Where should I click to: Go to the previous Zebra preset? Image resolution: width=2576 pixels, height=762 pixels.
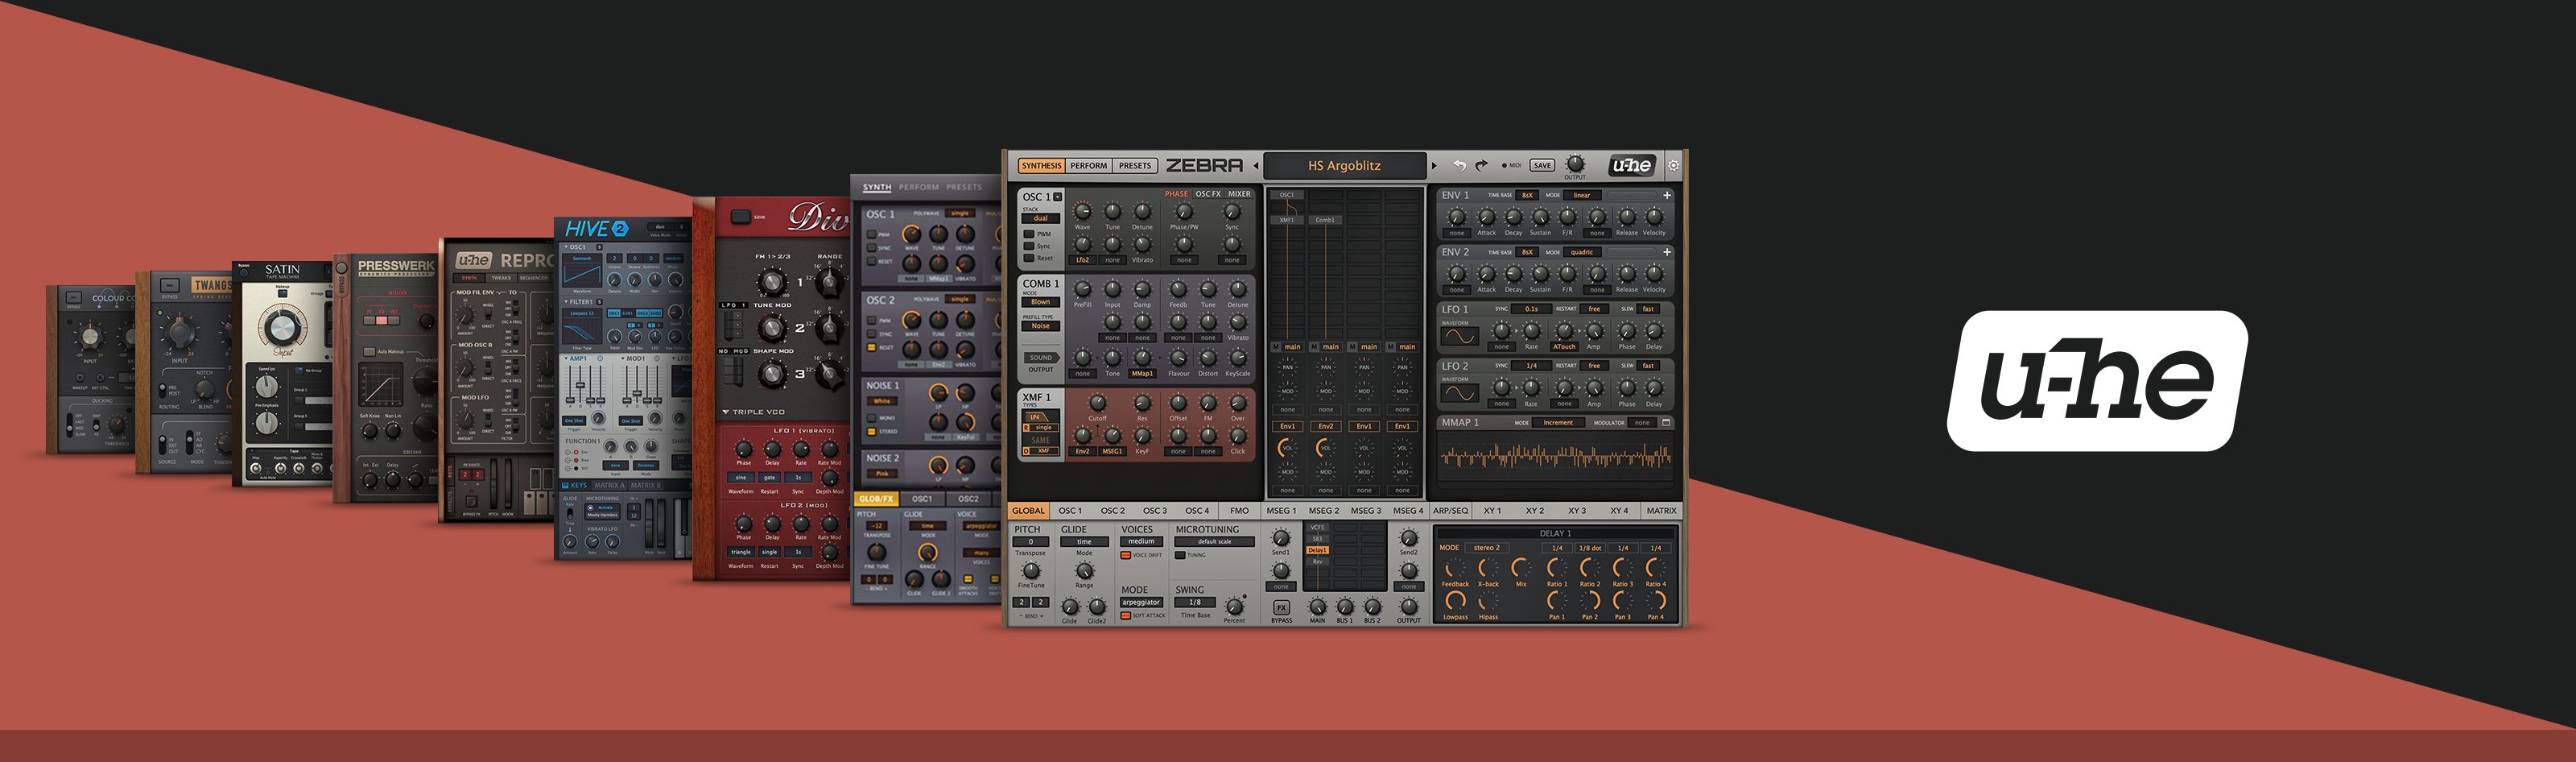pyautogui.click(x=1256, y=166)
